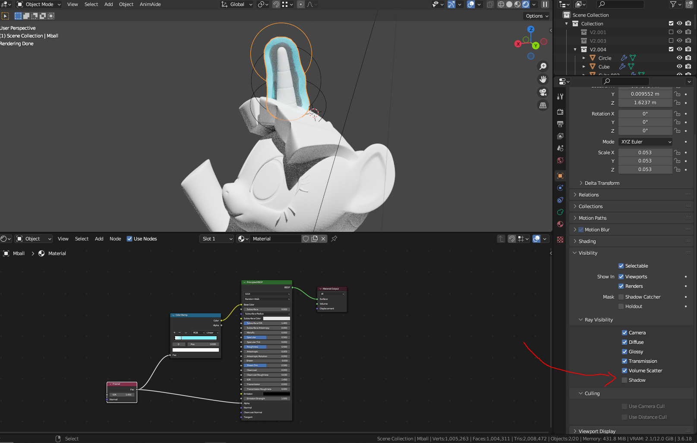Open the node editor Select menu

click(x=82, y=239)
